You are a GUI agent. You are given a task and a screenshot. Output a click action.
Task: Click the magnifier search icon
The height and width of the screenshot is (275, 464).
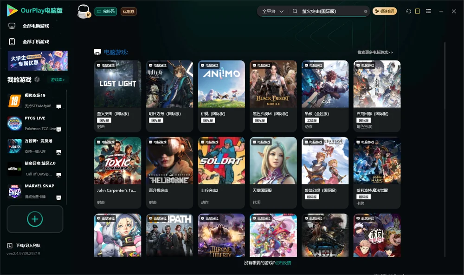coord(295,11)
